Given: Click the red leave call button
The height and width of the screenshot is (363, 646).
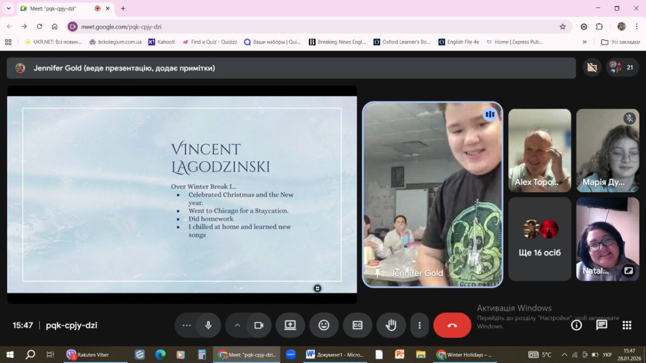Looking at the screenshot, I should (452, 325).
